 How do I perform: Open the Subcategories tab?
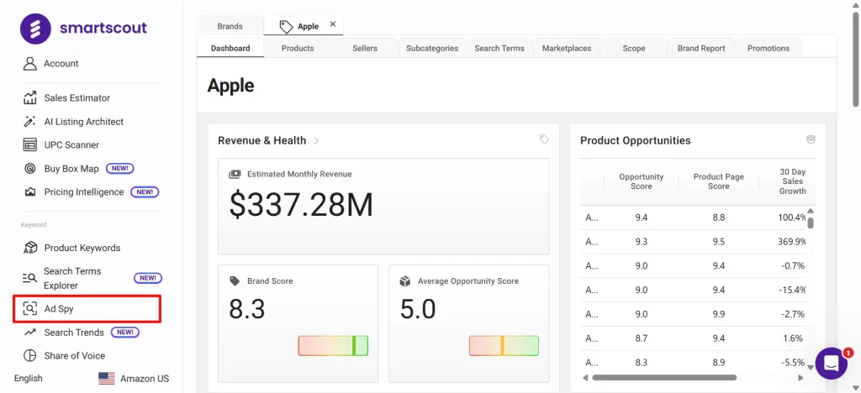[x=432, y=48]
